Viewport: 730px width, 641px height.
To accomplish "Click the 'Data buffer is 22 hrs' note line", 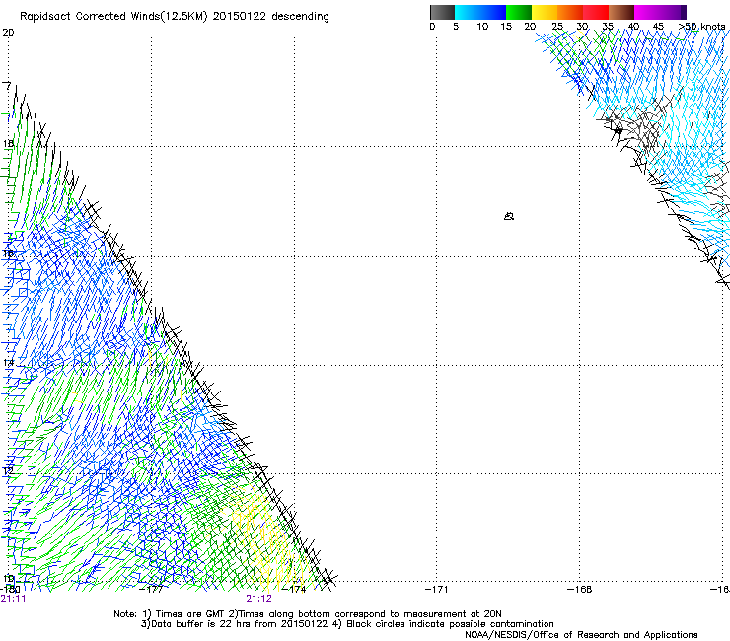I will 347,624.
